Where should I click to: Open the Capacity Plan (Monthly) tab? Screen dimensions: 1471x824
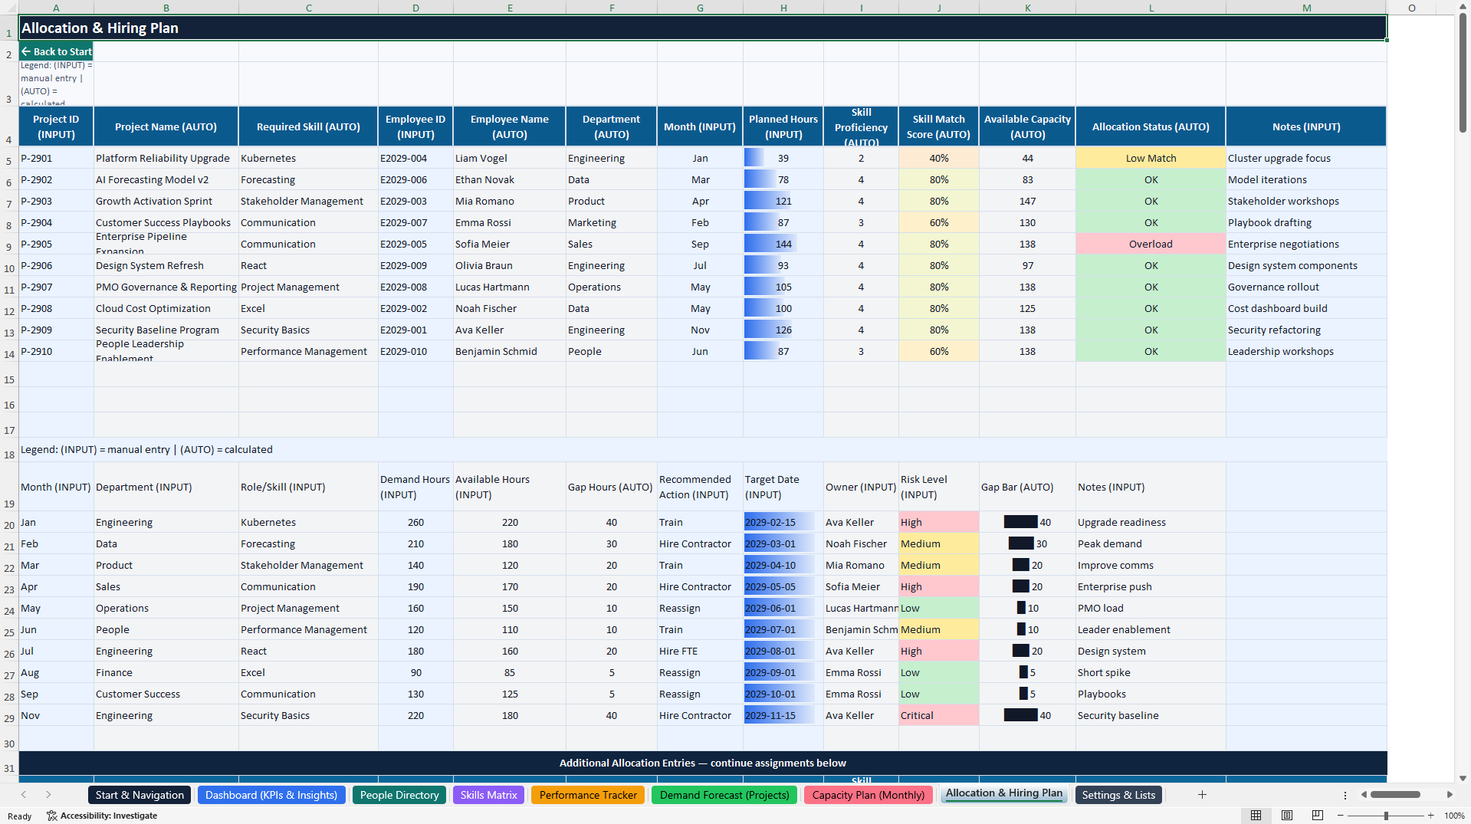[868, 795]
